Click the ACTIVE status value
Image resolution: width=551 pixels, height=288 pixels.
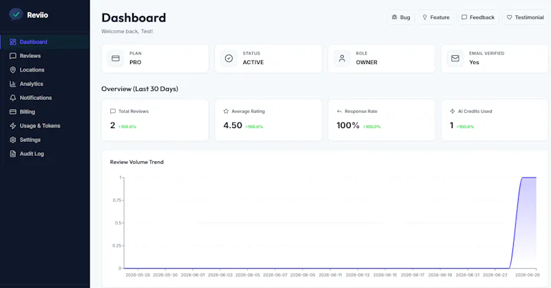pos(253,62)
